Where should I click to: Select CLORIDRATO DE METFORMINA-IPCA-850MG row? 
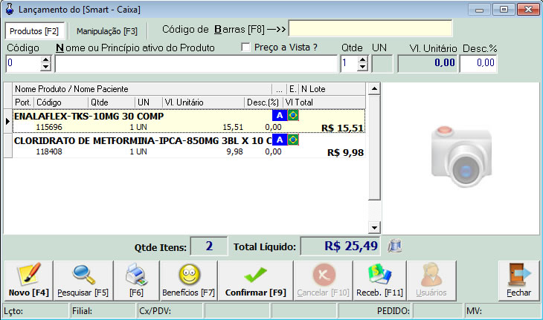pyautogui.click(x=189, y=146)
